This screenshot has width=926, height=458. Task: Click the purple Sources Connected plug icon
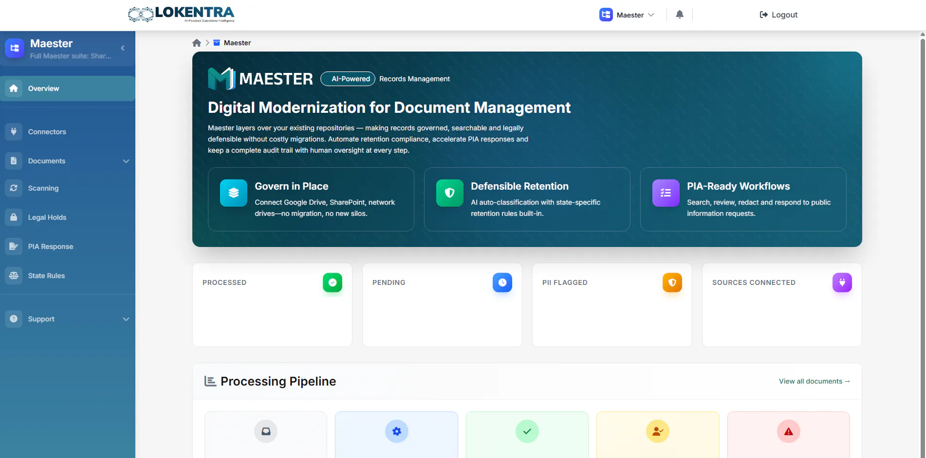(842, 282)
